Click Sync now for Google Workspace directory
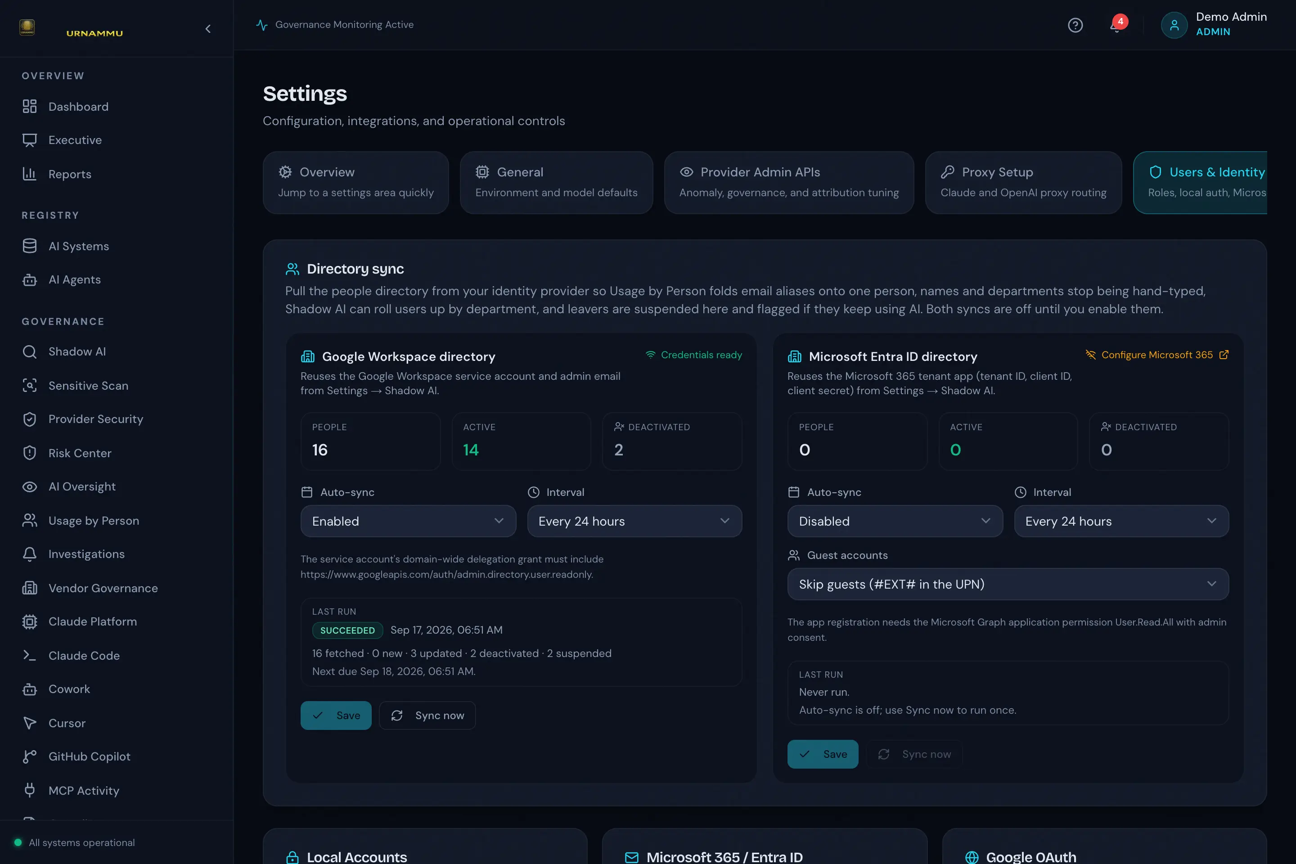 427,715
